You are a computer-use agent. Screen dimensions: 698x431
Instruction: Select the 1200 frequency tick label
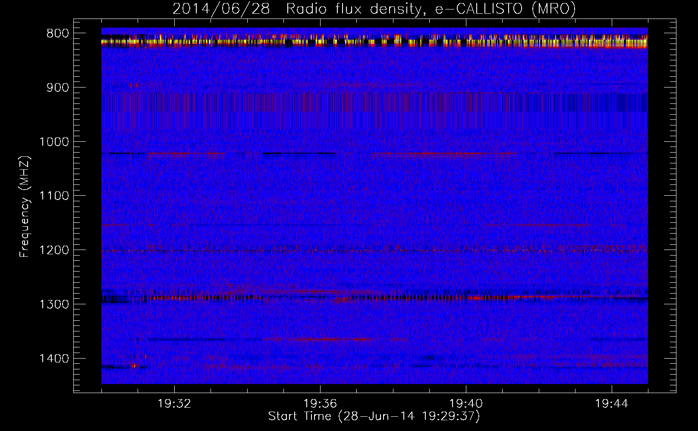pos(53,250)
